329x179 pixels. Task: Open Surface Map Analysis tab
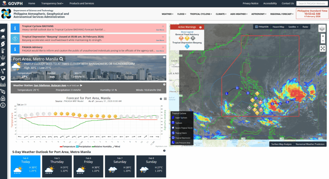click(x=281, y=144)
